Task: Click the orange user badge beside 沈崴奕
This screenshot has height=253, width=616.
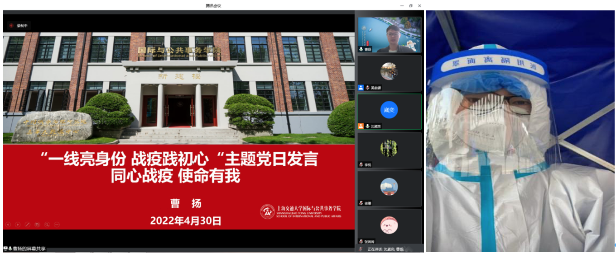Action: click(361, 126)
